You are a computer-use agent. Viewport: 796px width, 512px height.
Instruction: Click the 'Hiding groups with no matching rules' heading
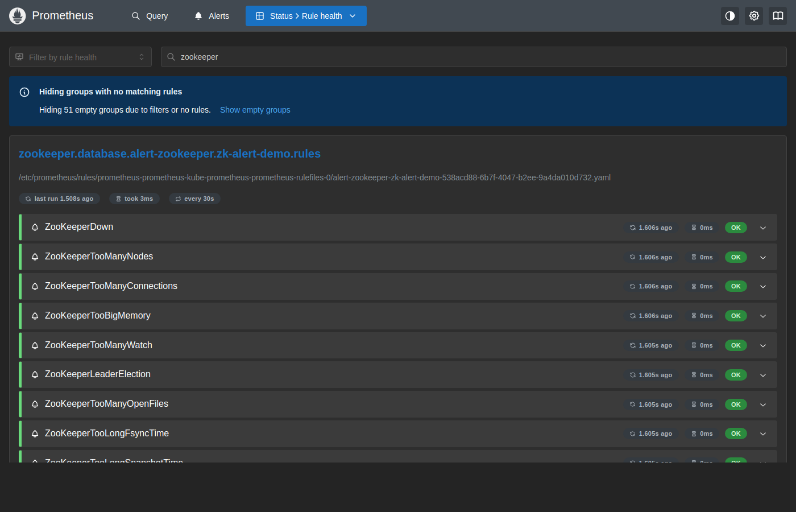point(111,92)
